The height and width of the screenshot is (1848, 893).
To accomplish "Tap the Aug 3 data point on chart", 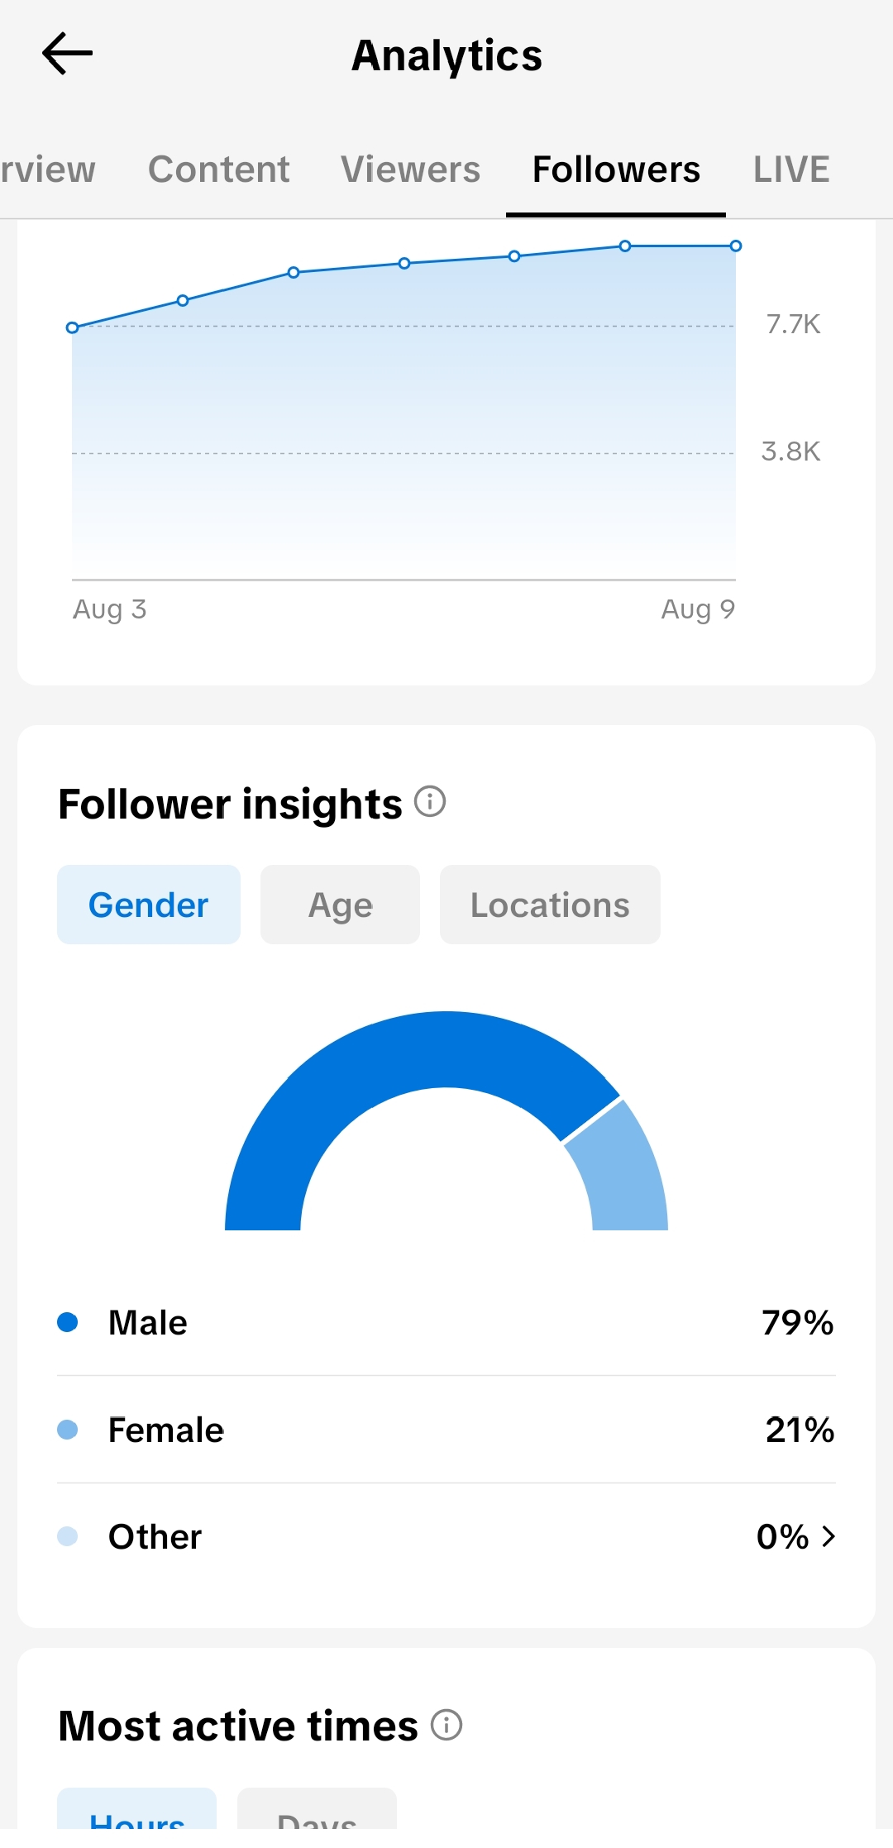I will (72, 327).
